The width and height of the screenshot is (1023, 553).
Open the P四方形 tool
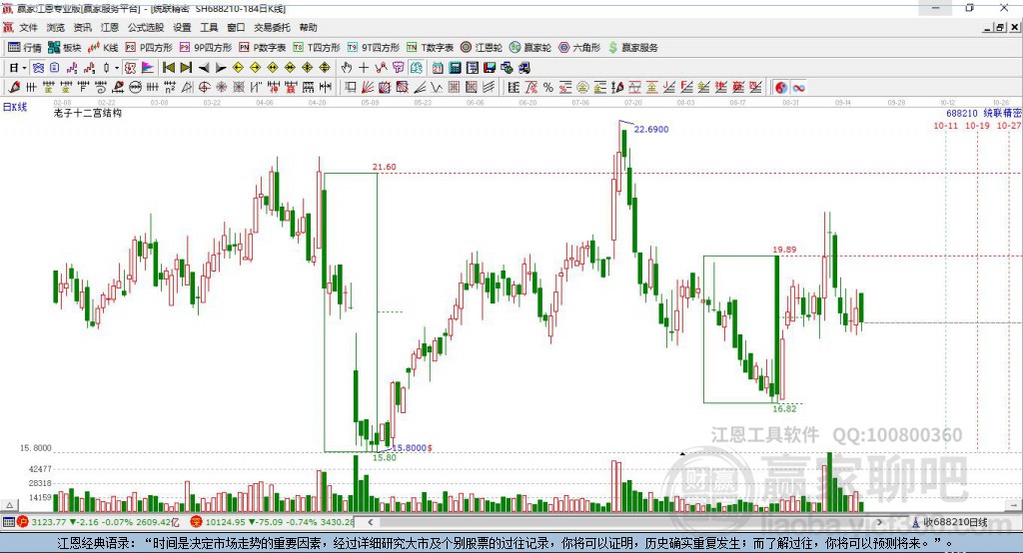pos(149,48)
